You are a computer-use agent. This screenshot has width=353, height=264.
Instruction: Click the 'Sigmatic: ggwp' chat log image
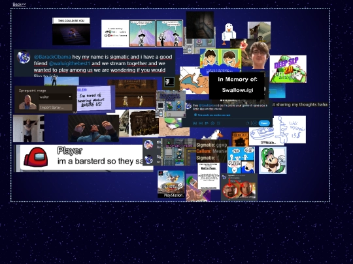(x=211, y=151)
